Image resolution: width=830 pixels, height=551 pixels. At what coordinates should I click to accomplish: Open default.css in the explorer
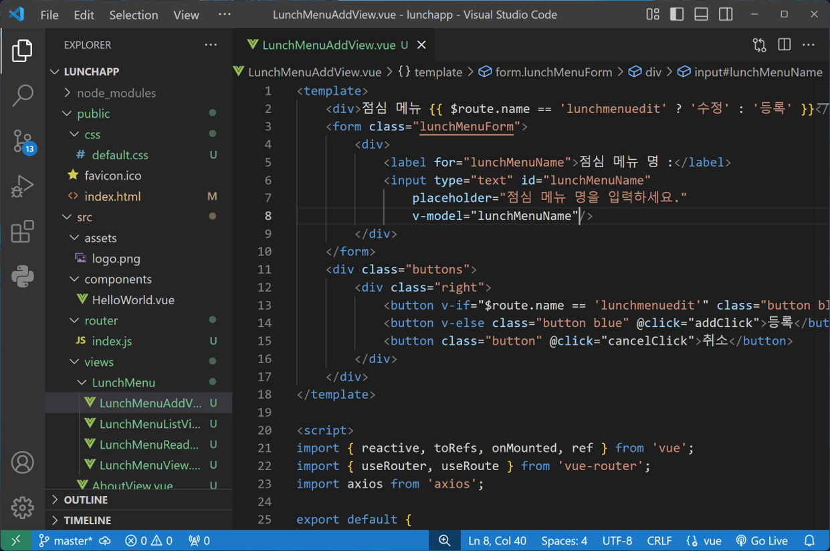click(139, 155)
